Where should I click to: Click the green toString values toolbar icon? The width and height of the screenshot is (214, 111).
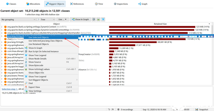tap(99, 20)
